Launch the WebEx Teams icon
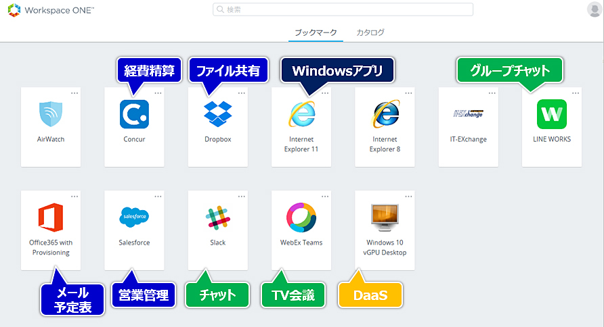Viewport: 604px width, 327px height. coord(301,218)
